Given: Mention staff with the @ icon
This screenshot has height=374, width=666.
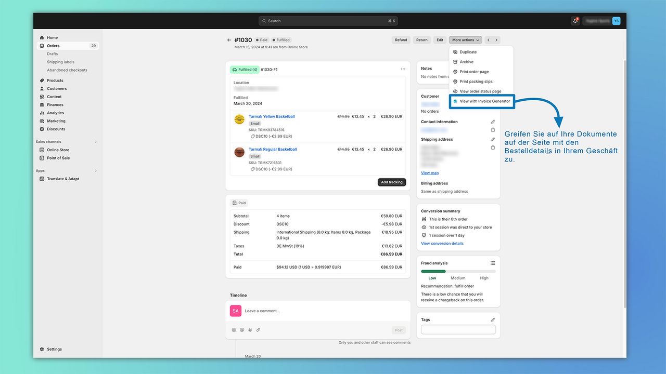Looking at the screenshot, I should (242, 330).
